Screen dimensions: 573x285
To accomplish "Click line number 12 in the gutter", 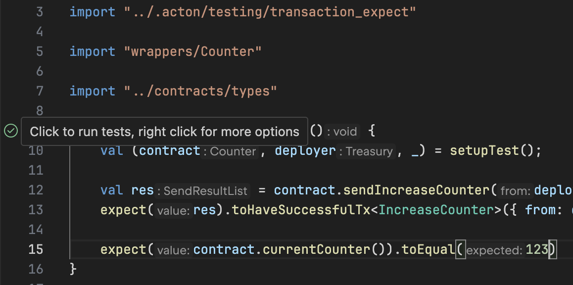I will point(36,190).
